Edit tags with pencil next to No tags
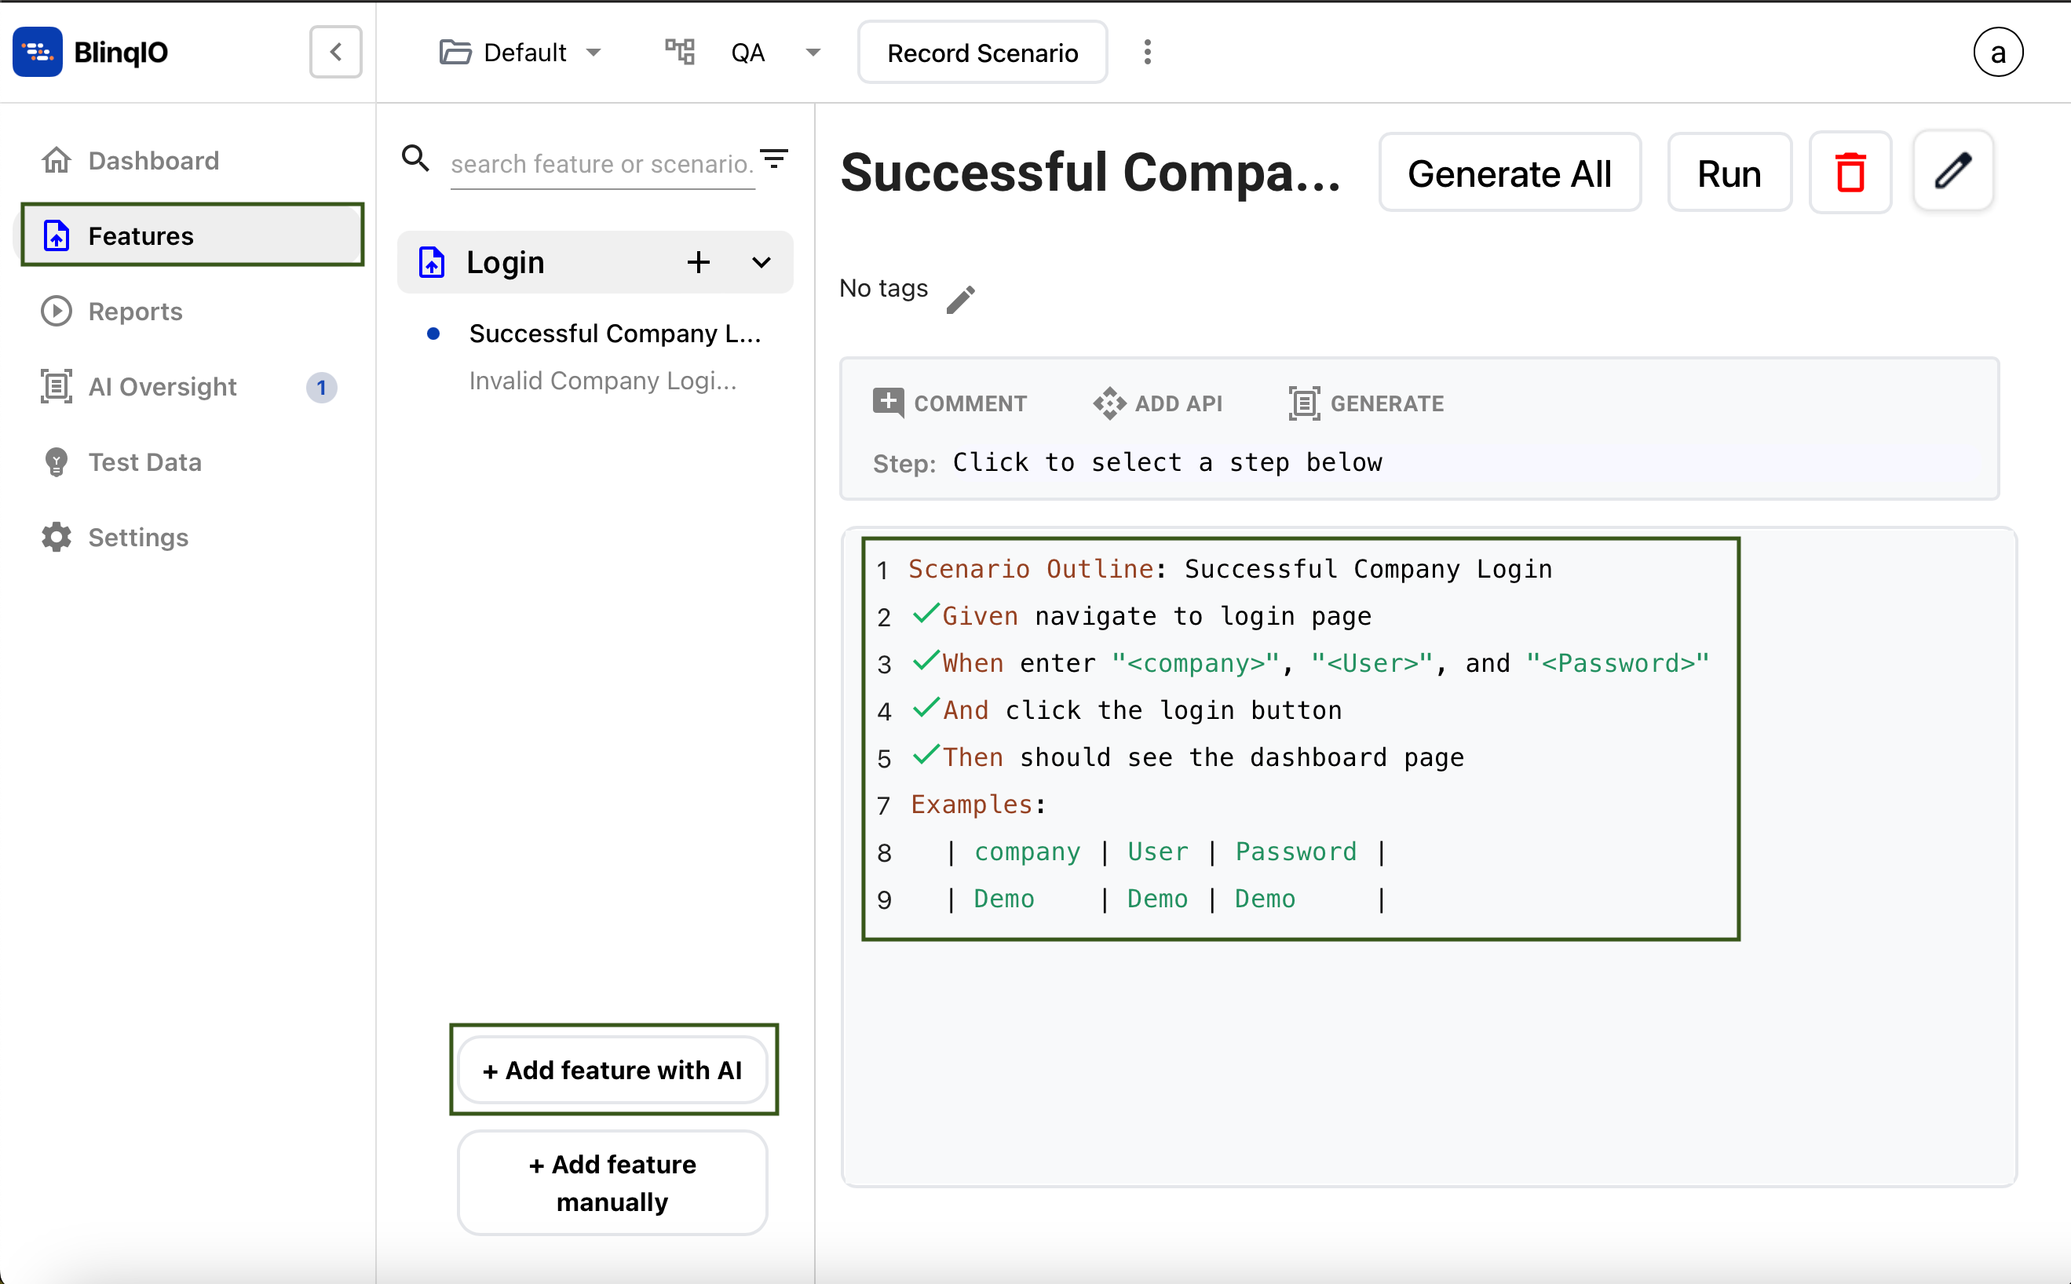2071x1284 pixels. click(x=961, y=299)
